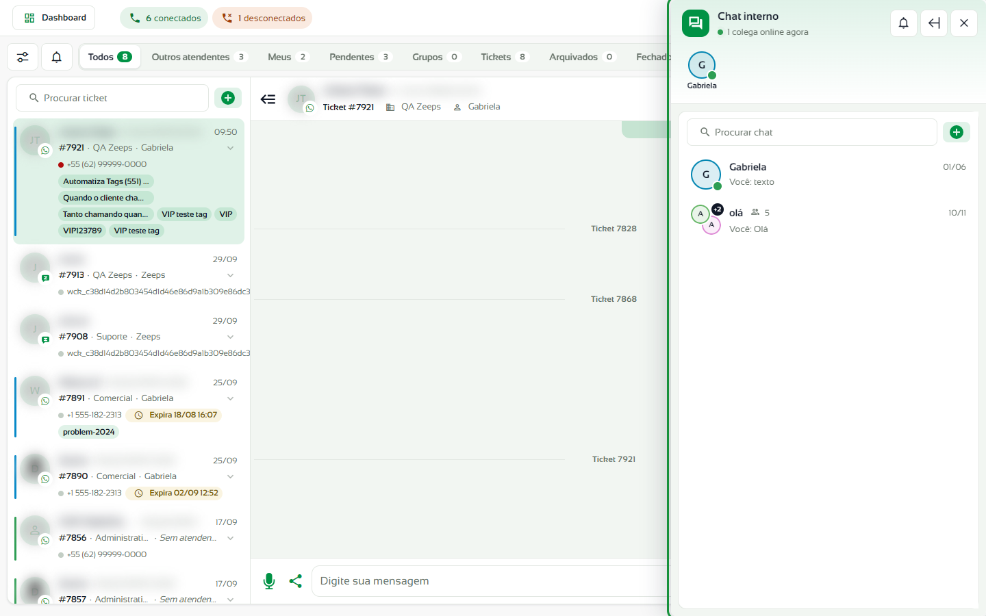Click the Dashboard grid icon
The height and width of the screenshot is (616, 986).
tap(29, 18)
